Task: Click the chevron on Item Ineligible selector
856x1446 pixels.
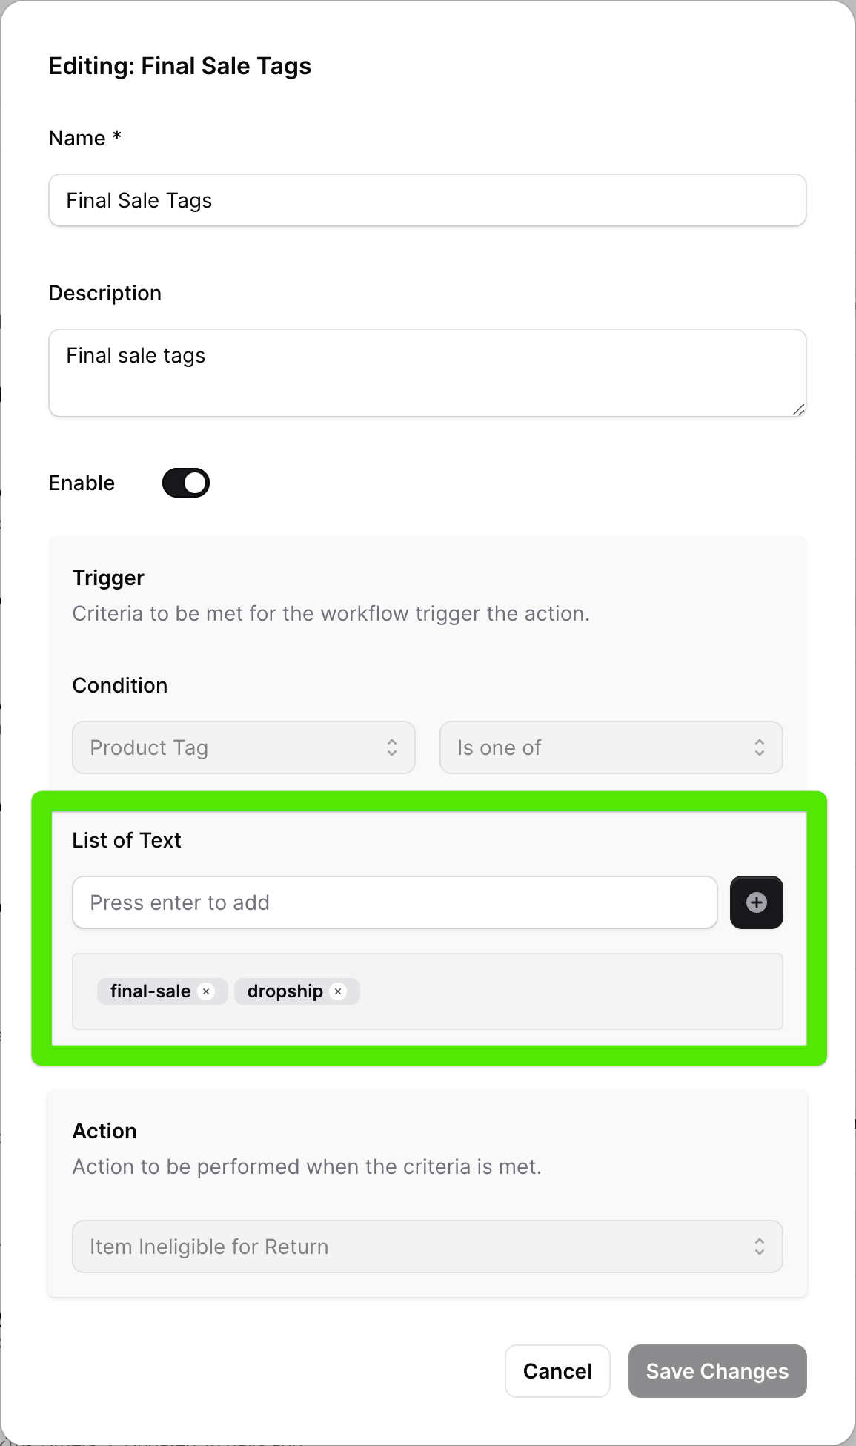Action: click(x=760, y=1247)
